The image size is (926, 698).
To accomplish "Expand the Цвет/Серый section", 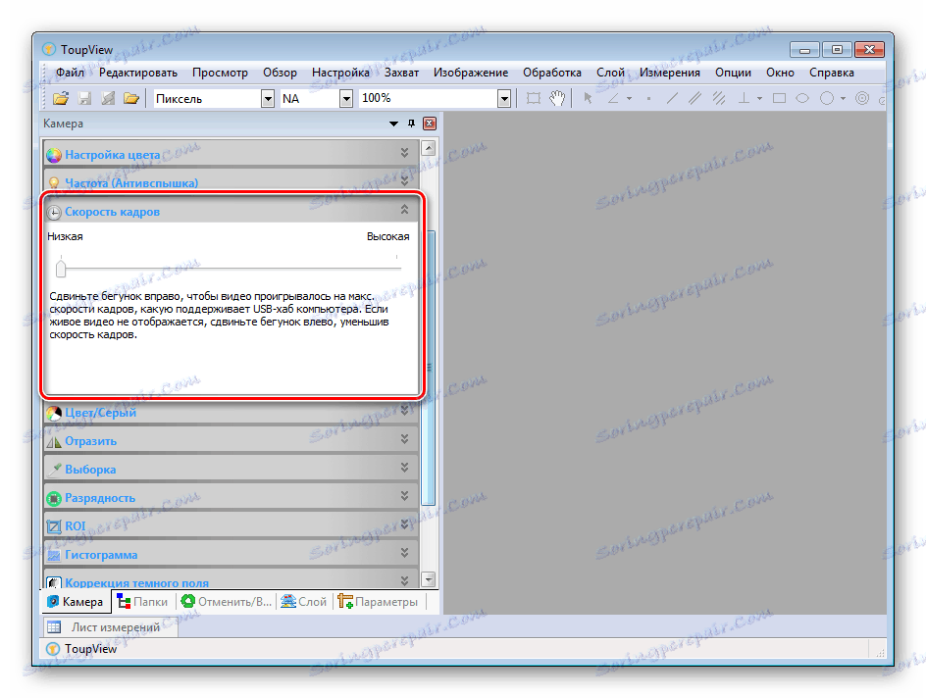I will tap(404, 410).
